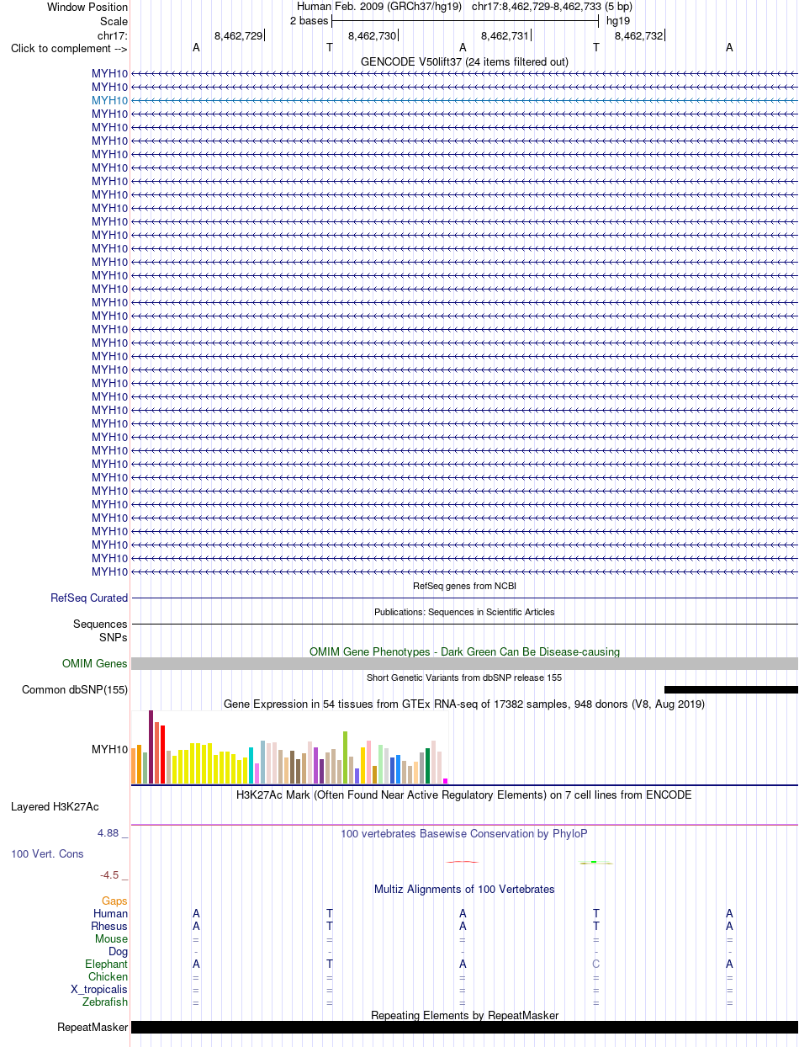Image resolution: width=799 pixels, height=1047 pixels.
Task: Click the green PhyloP conservation mark
Action: click(x=595, y=862)
